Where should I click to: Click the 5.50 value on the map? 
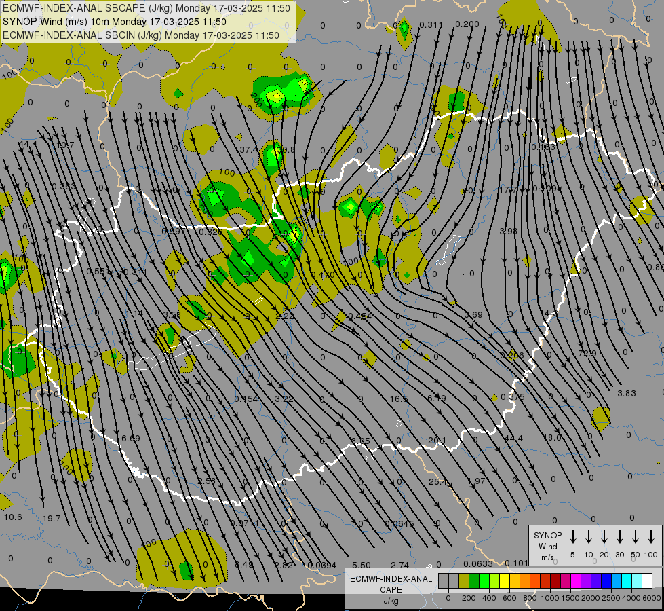coord(362,566)
